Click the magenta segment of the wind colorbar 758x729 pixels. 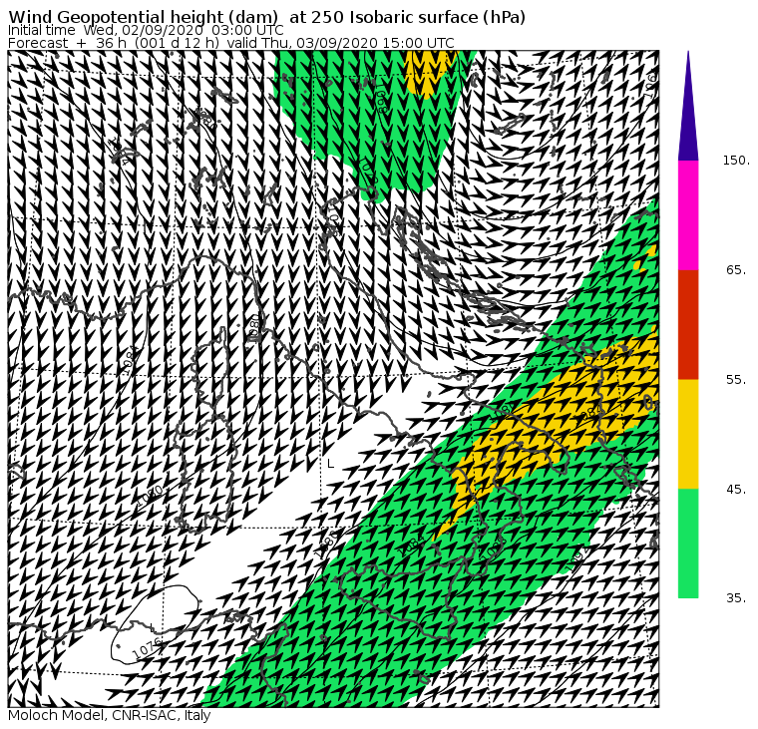688,215
